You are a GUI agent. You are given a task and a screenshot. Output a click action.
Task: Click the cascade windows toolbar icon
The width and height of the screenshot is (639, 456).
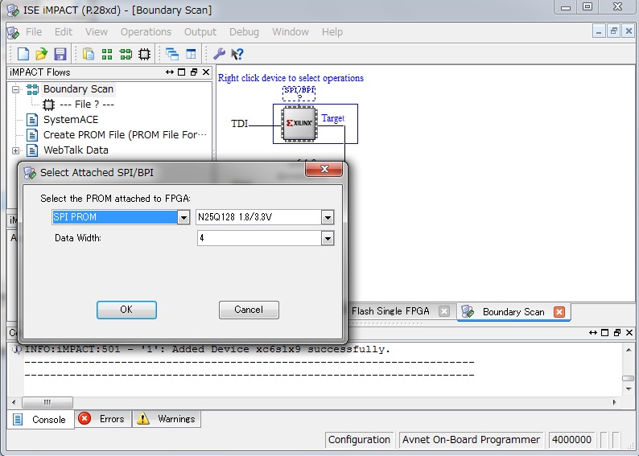(172, 54)
